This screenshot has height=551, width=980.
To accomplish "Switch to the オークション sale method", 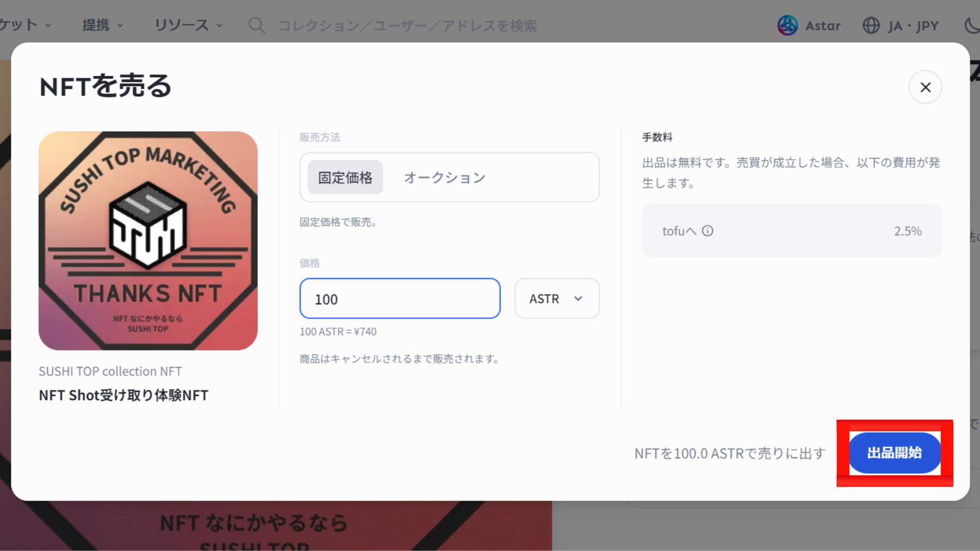I will (445, 178).
